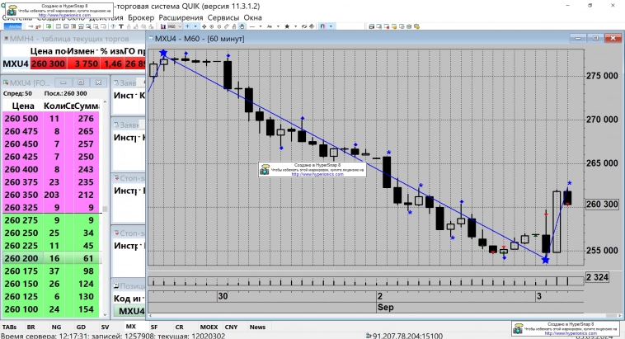Switch to the NG tab
This screenshot has width=625, height=339.
56,327
